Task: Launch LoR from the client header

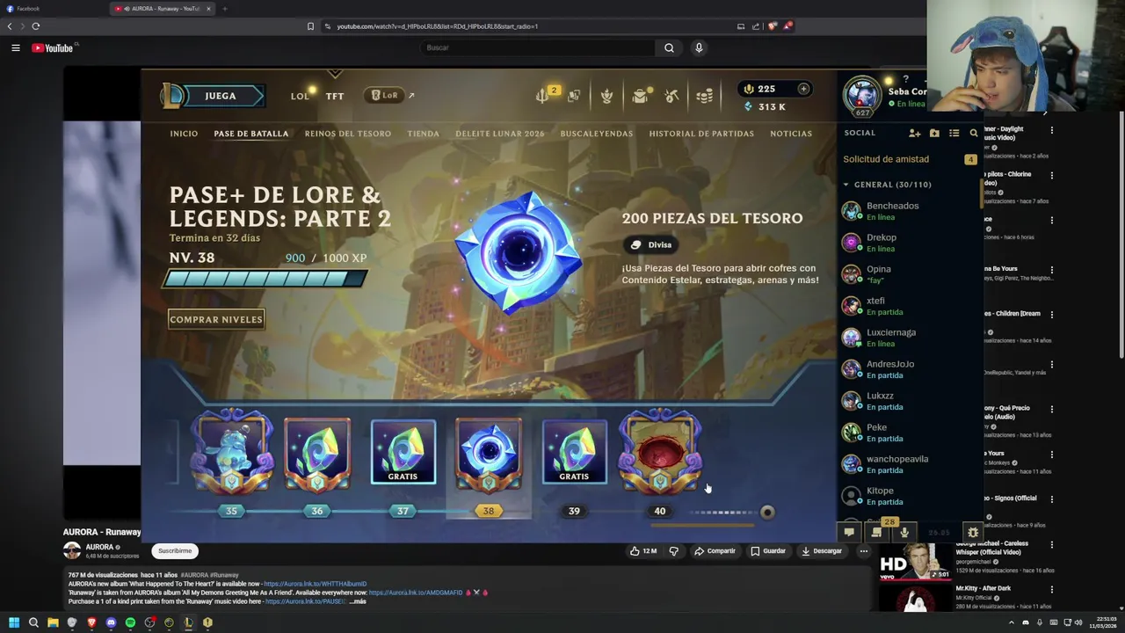Action: tap(385, 95)
